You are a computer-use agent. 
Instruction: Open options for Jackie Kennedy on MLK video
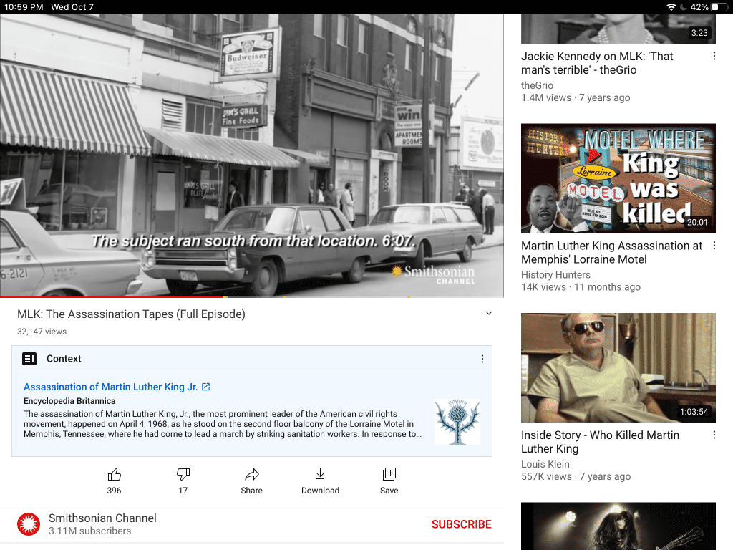714,57
